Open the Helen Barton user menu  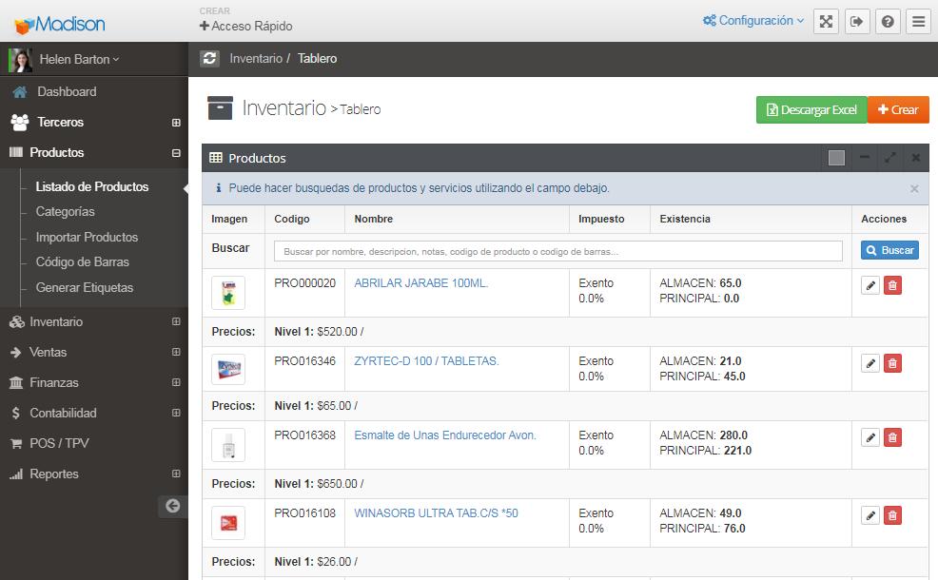(78, 59)
